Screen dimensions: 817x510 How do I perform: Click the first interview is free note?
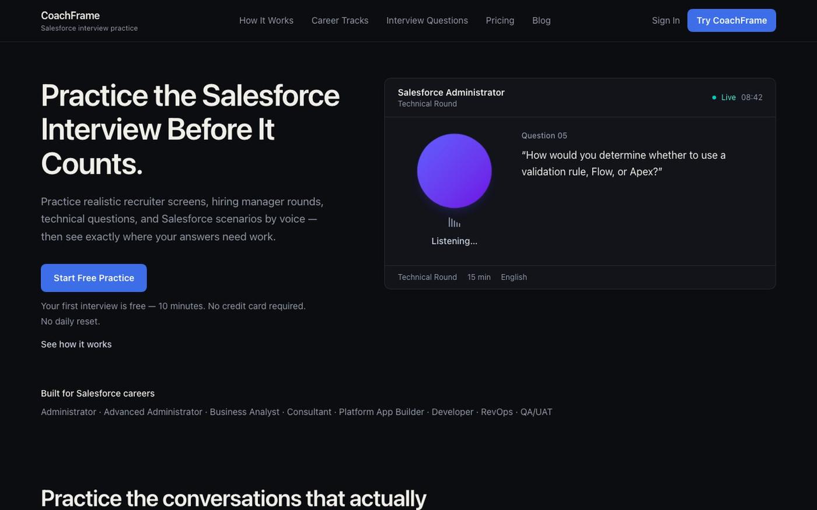(x=173, y=306)
